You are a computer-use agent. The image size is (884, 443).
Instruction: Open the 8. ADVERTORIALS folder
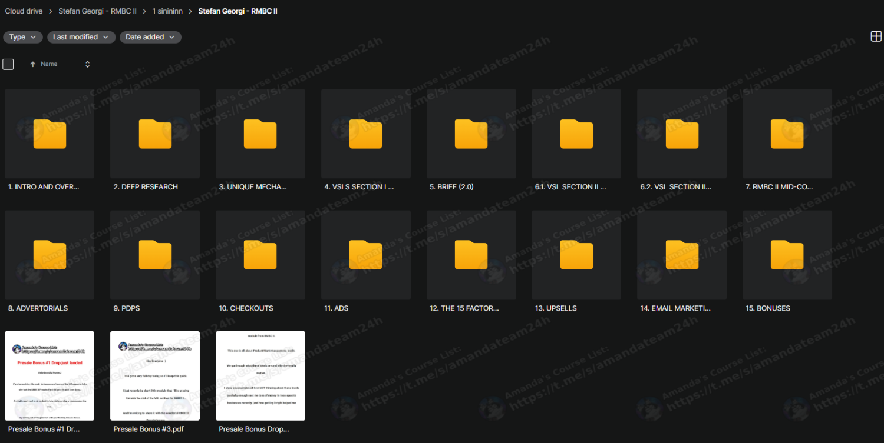coord(50,255)
